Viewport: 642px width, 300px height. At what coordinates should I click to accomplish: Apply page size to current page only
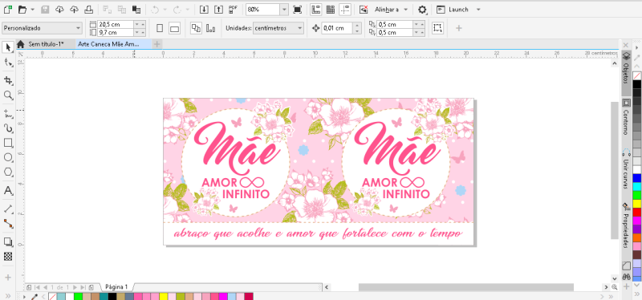coord(211,28)
